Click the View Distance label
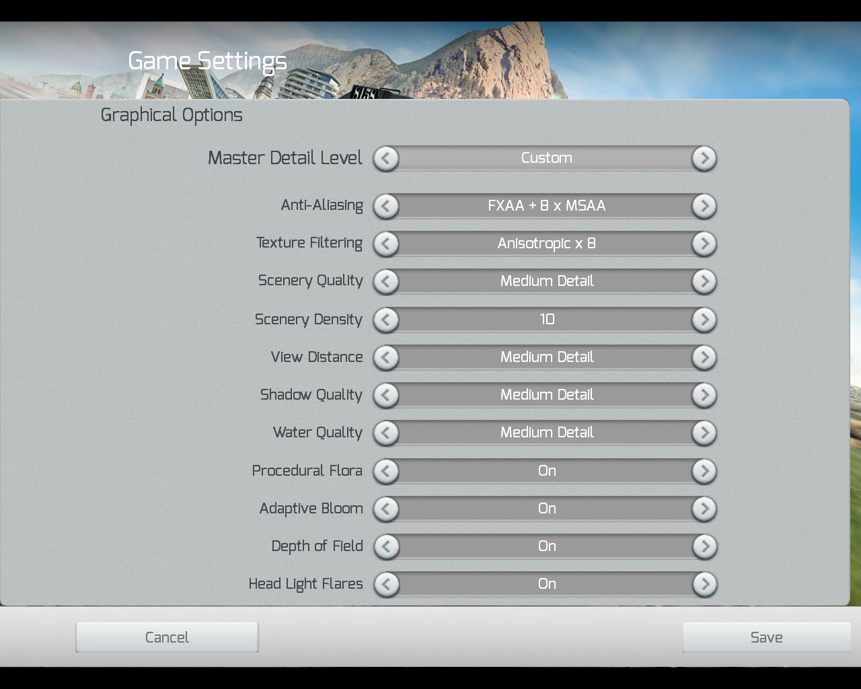861x689 pixels. click(x=317, y=357)
